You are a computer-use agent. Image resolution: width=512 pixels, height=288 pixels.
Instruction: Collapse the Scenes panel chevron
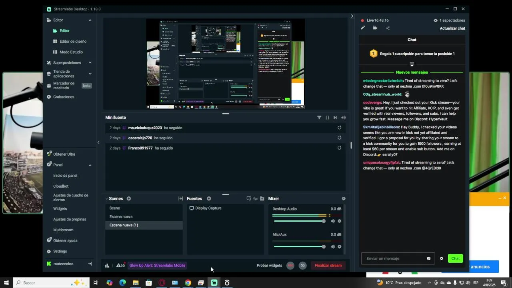coord(107,199)
